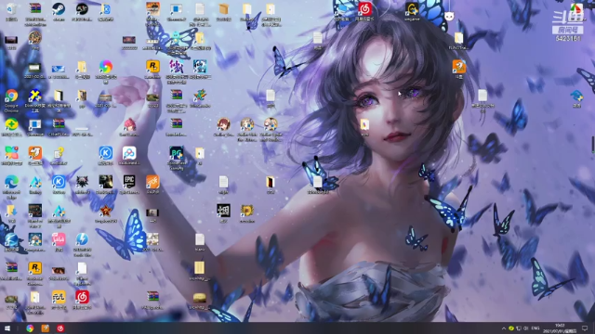Click the Windows Start button
595x334 pixels.
coord(7,328)
